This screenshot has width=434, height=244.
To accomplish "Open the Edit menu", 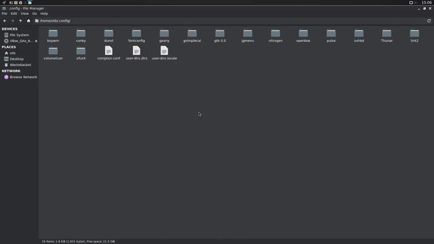I will [x=14, y=14].
